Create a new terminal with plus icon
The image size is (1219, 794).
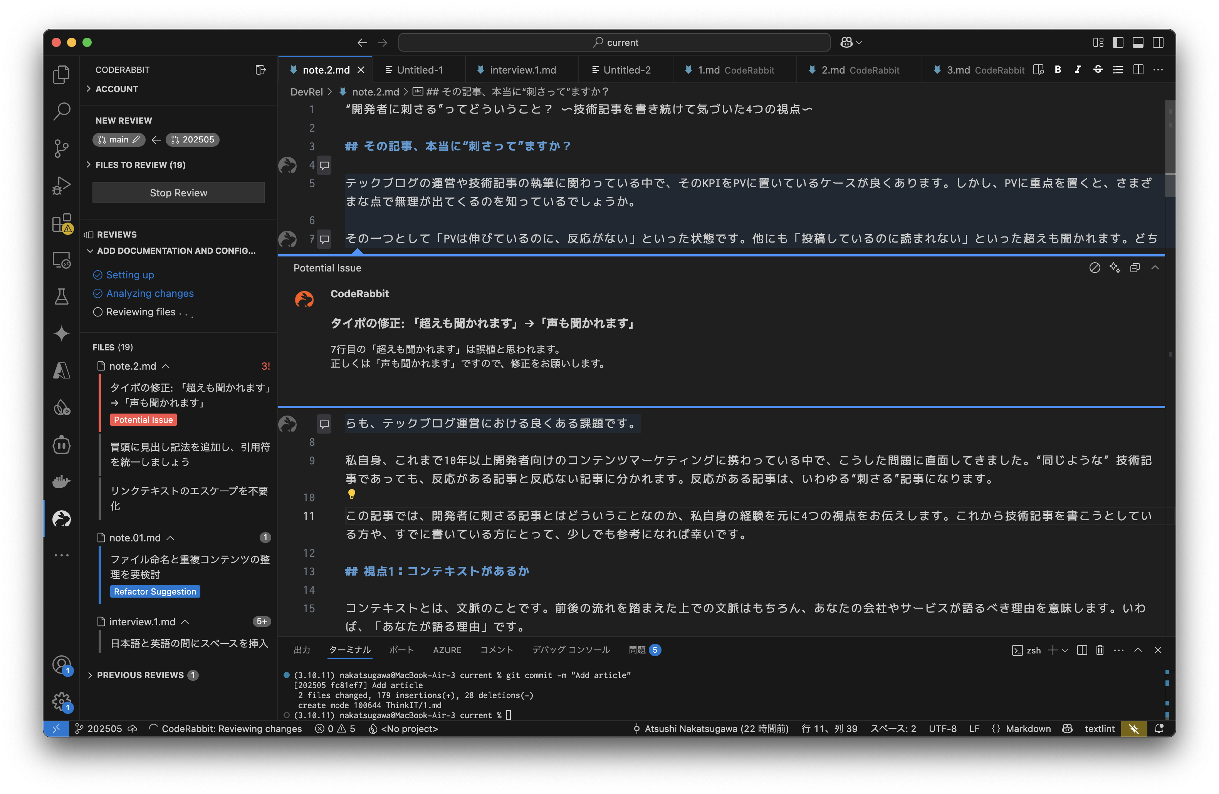[1053, 650]
